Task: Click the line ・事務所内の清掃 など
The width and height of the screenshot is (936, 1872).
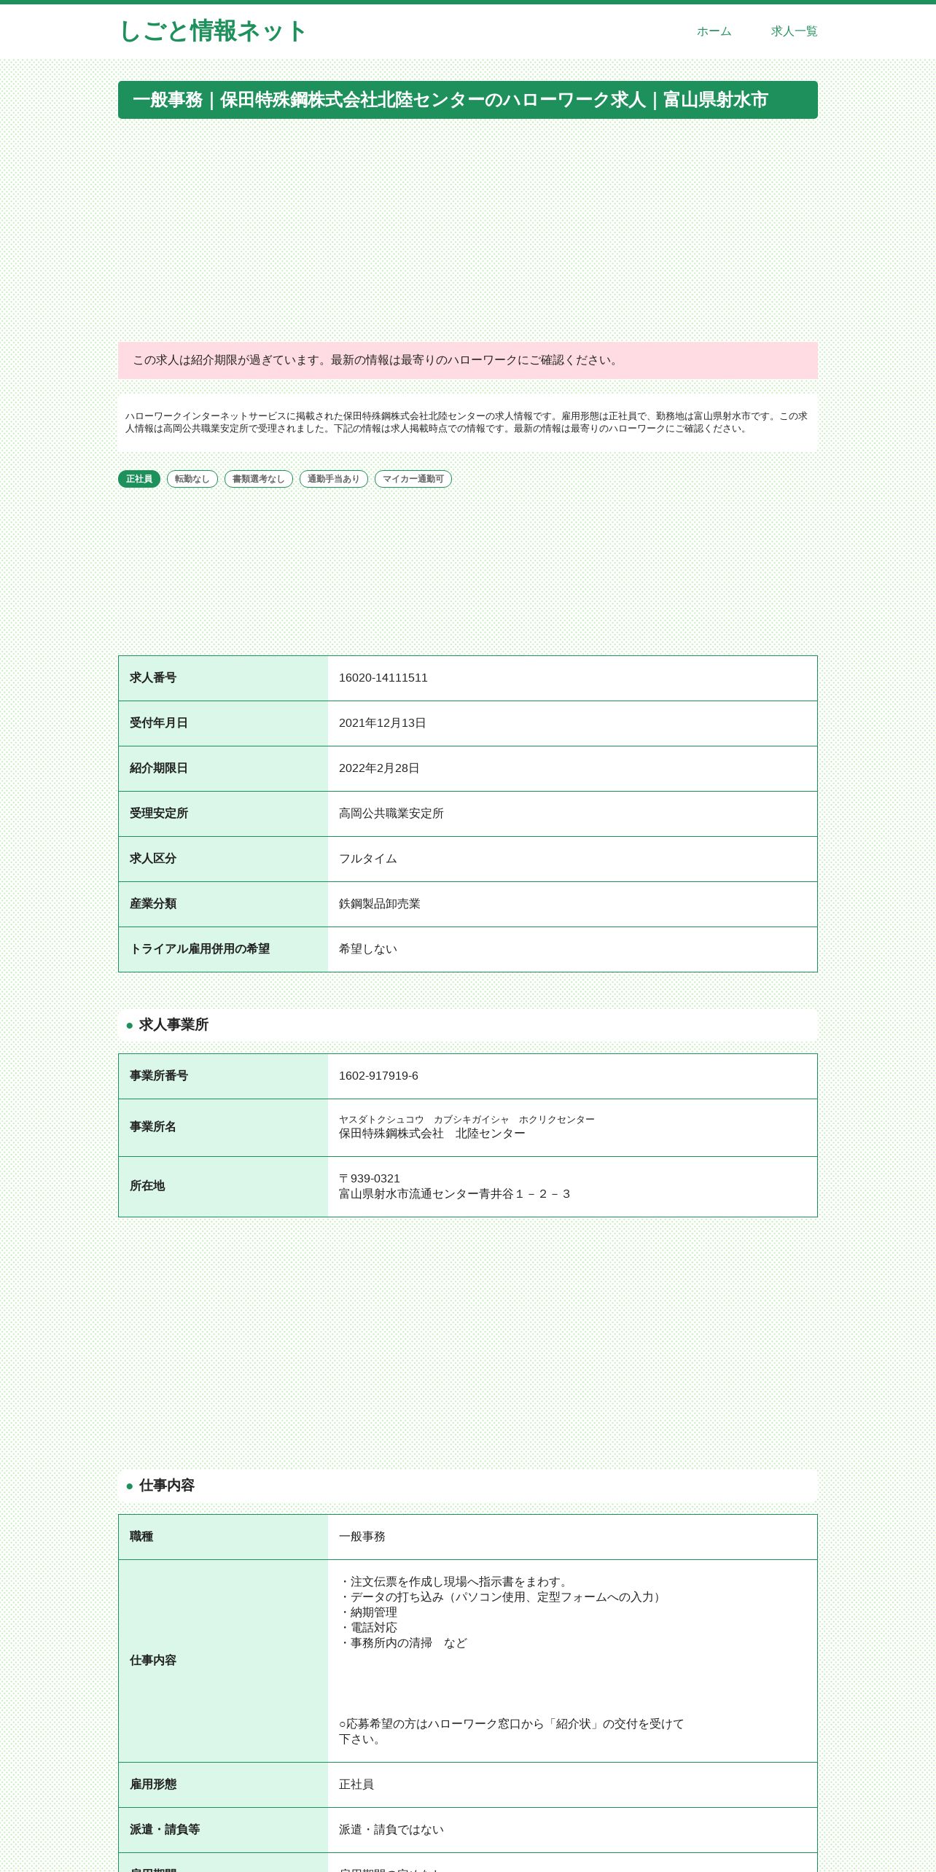Action: coord(403,1643)
